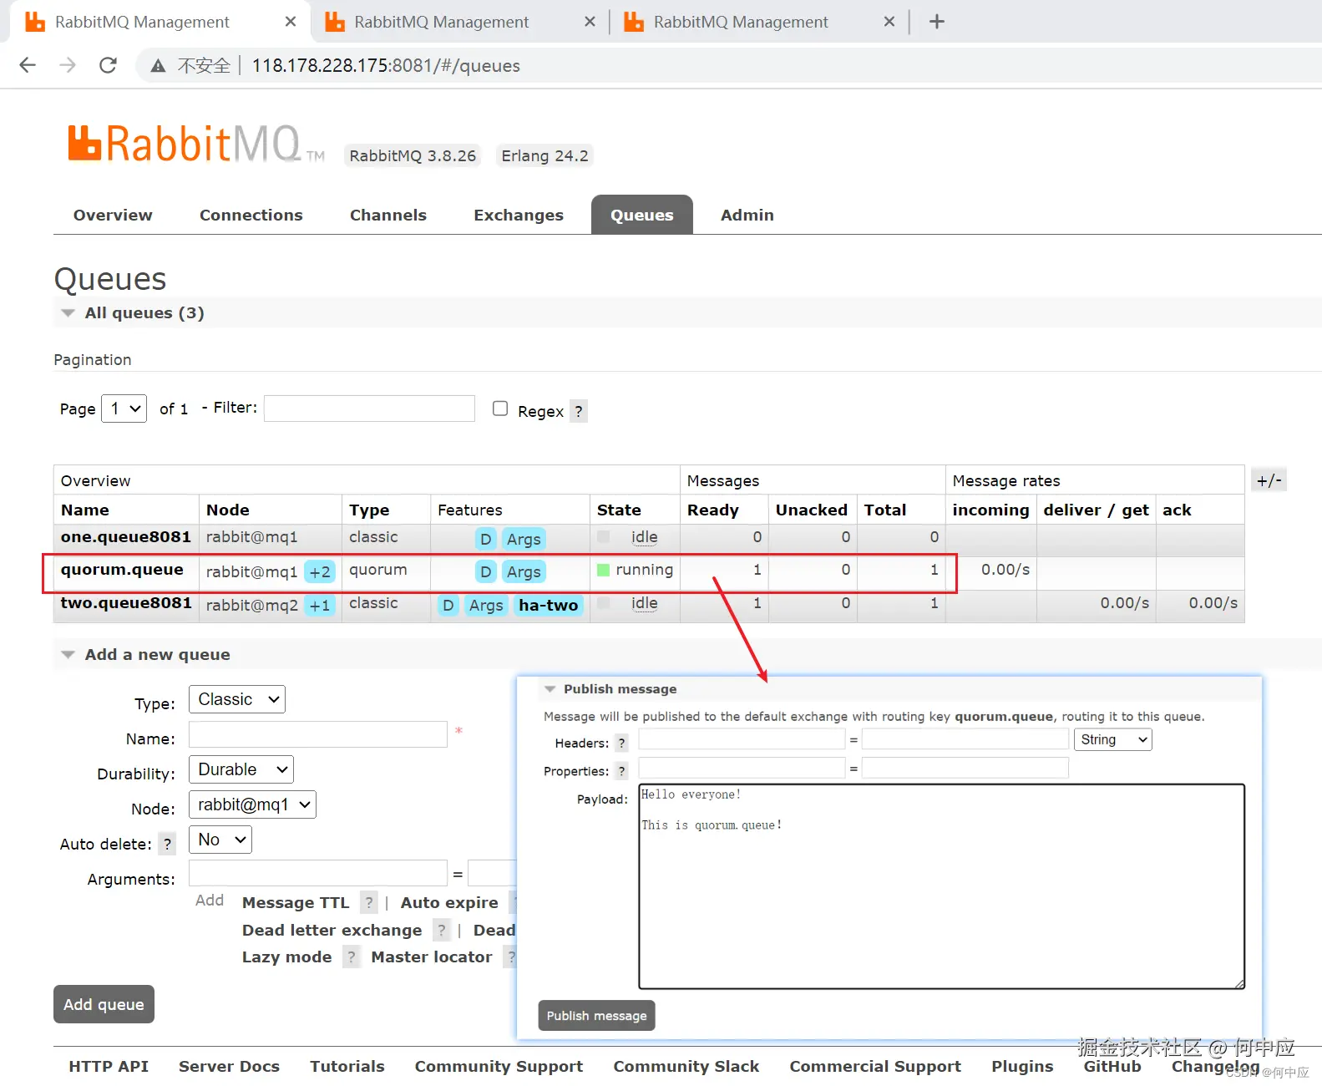This screenshot has height=1086, width=1322.
Task: Go back using the browser back arrow
Action: (28, 65)
